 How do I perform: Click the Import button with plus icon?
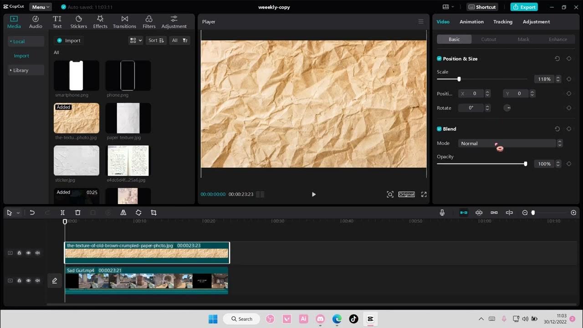pyautogui.click(x=69, y=41)
